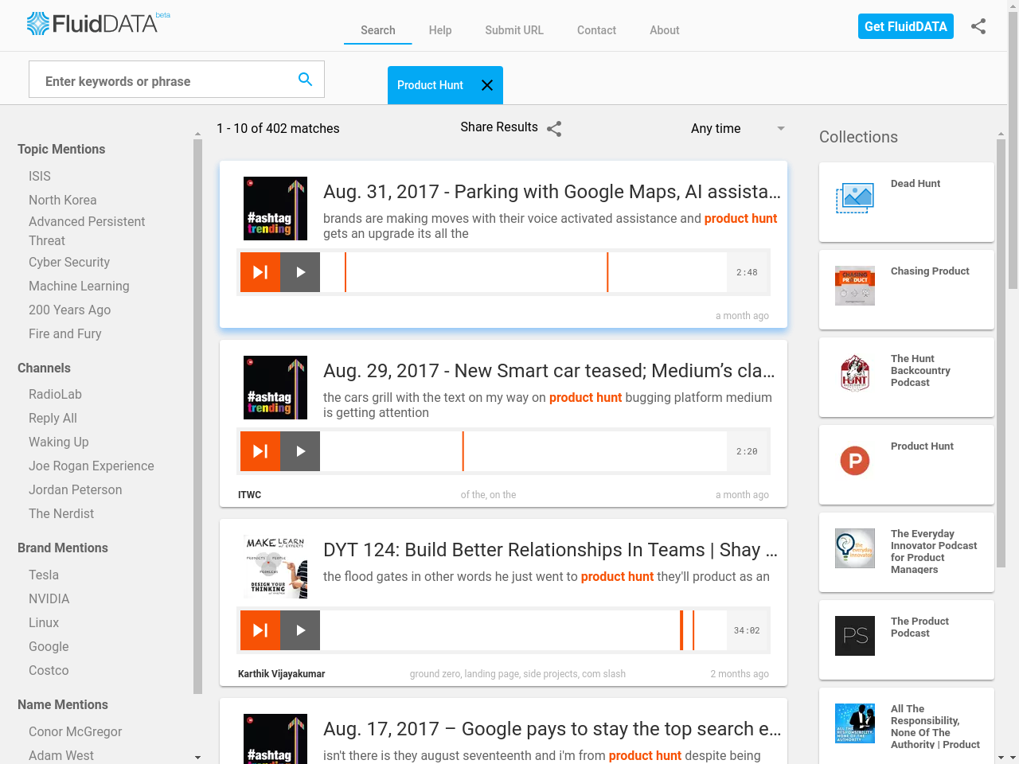Click the search magnifier icon
Viewport: 1019px width, 764px height.
click(x=305, y=79)
